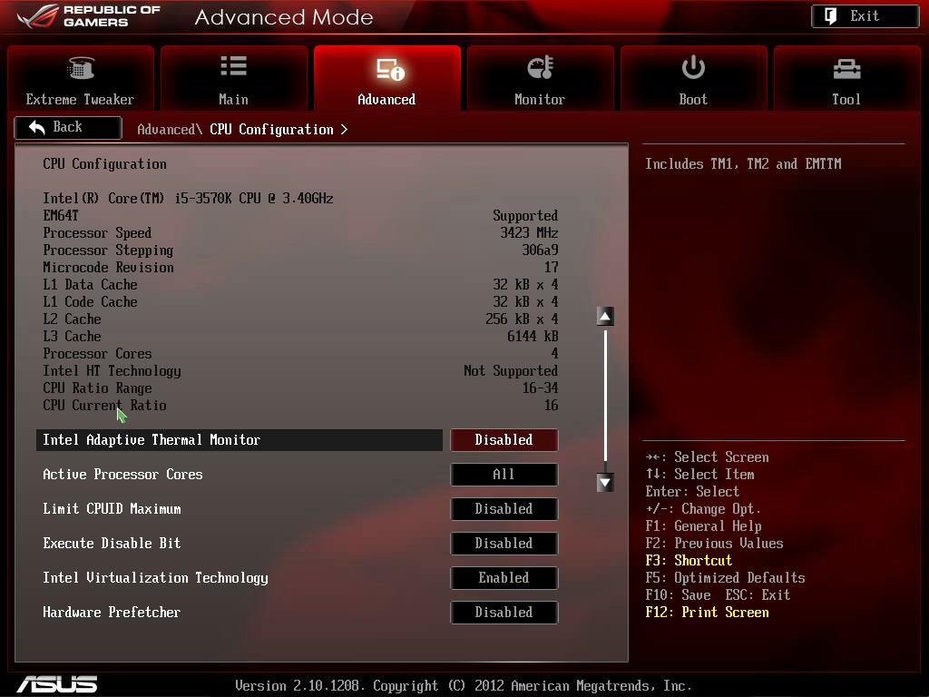Go to the Boot tab
This screenshot has width=929, height=697.
[x=693, y=78]
